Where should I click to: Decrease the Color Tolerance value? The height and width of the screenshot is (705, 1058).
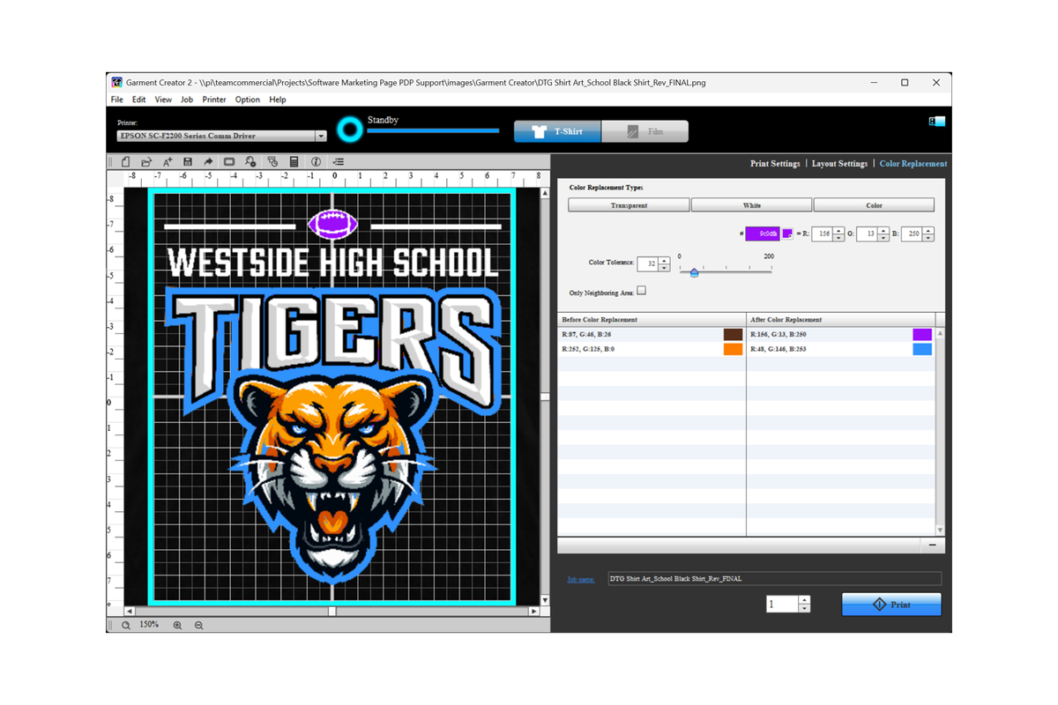664,267
